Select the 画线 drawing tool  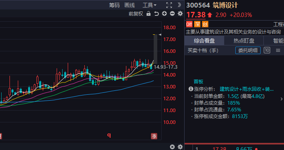pos(130,5)
